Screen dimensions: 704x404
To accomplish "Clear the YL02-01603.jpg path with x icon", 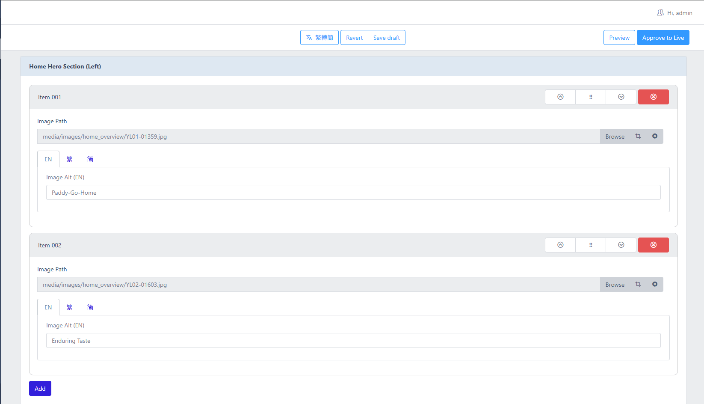I will click(655, 284).
